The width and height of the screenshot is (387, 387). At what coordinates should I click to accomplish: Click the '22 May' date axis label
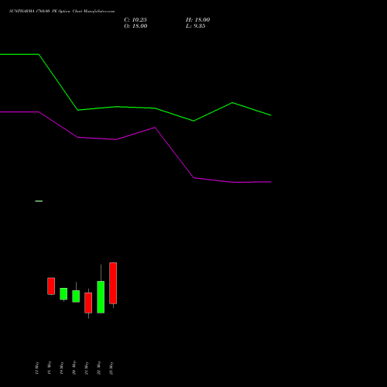99,368
